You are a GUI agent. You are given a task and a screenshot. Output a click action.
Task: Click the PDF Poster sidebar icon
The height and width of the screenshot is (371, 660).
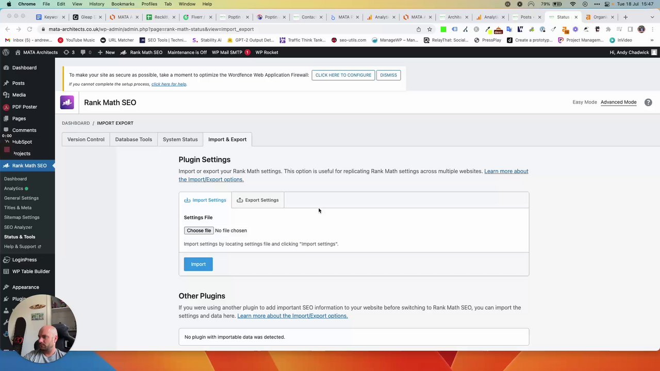pos(6,107)
